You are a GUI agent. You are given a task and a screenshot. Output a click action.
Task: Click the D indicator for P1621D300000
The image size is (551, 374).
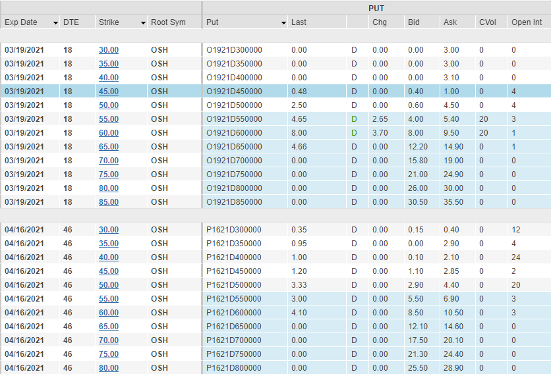354,230
